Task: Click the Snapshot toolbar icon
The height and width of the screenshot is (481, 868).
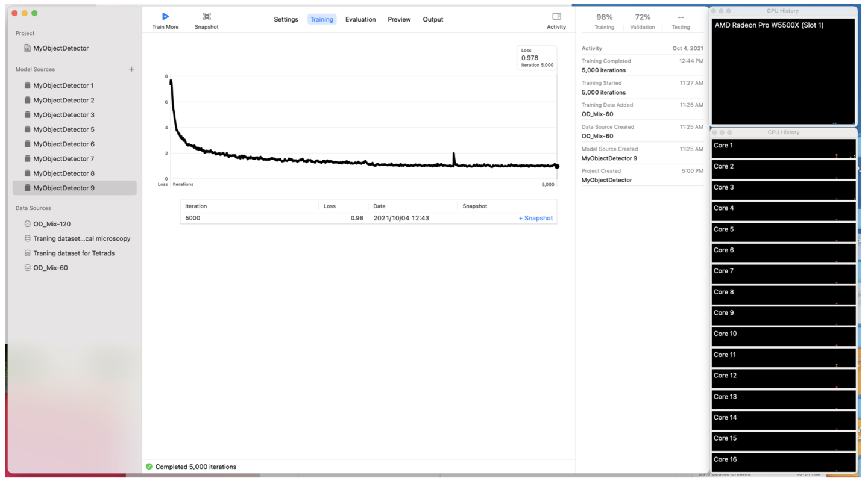Action: [x=206, y=17]
